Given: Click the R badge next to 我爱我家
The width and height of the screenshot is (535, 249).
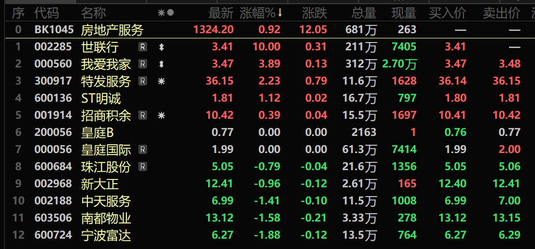Looking at the screenshot, I should pyautogui.click(x=143, y=64).
